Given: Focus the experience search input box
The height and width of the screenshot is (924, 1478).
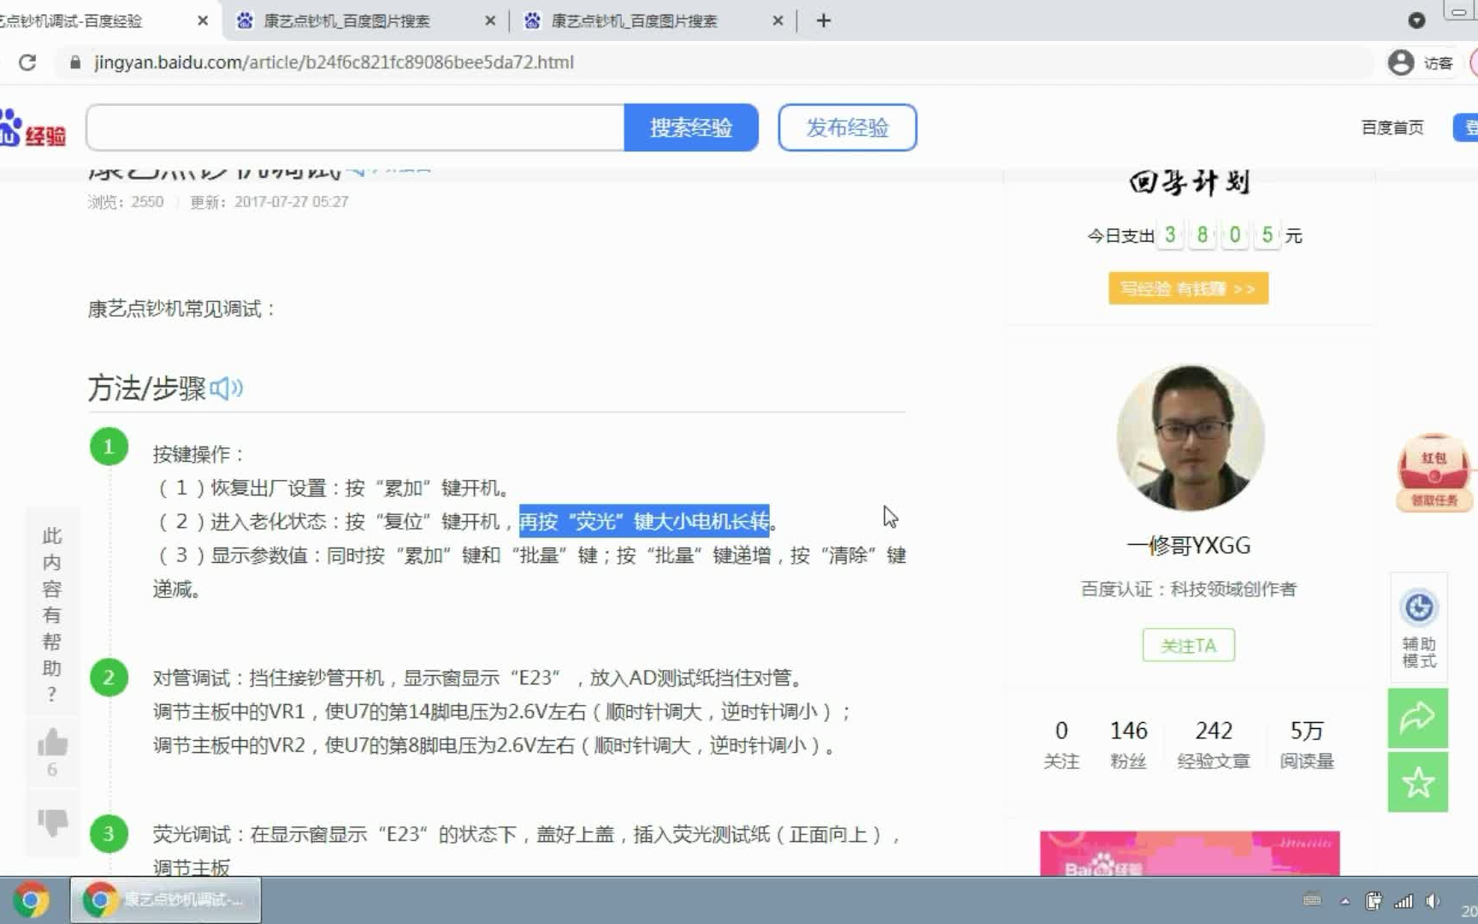Looking at the screenshot, I should click(x=355, y=127).
